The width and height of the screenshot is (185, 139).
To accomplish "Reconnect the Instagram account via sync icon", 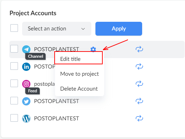I will coord(139,84).
